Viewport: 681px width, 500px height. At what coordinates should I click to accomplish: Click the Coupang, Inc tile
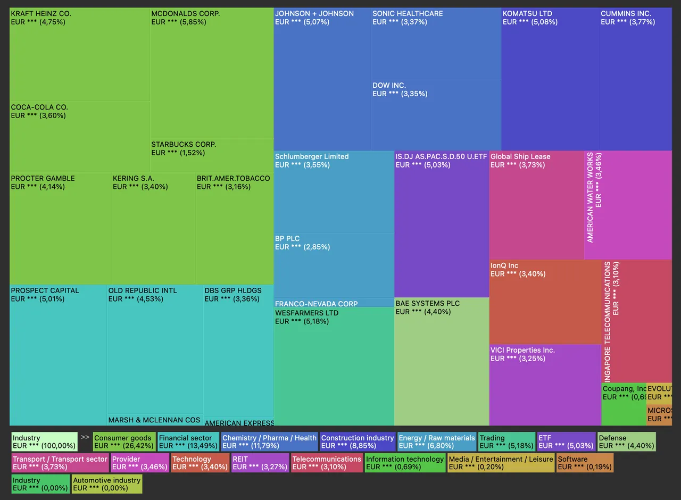[624, 404]
